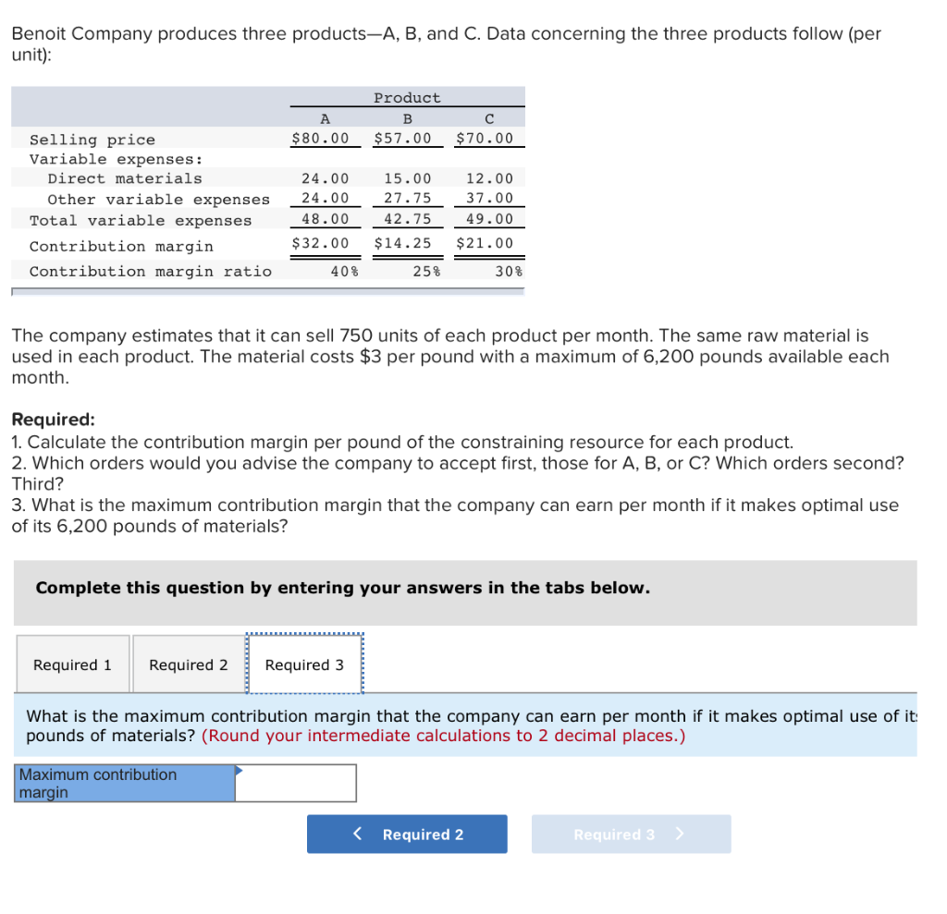Click the left-arrow chevron on Required 2 button
The width and height of the screenshot is (947, 914).
point(359,834)
